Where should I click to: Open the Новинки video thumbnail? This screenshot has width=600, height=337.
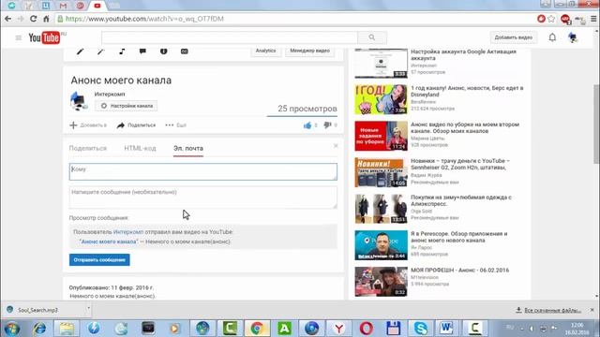(x=381, y=172)
